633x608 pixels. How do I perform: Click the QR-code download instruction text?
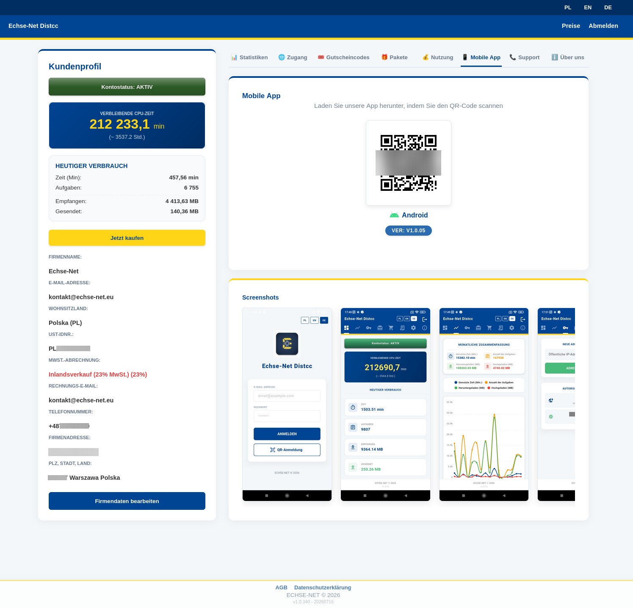tap(409, 106)
